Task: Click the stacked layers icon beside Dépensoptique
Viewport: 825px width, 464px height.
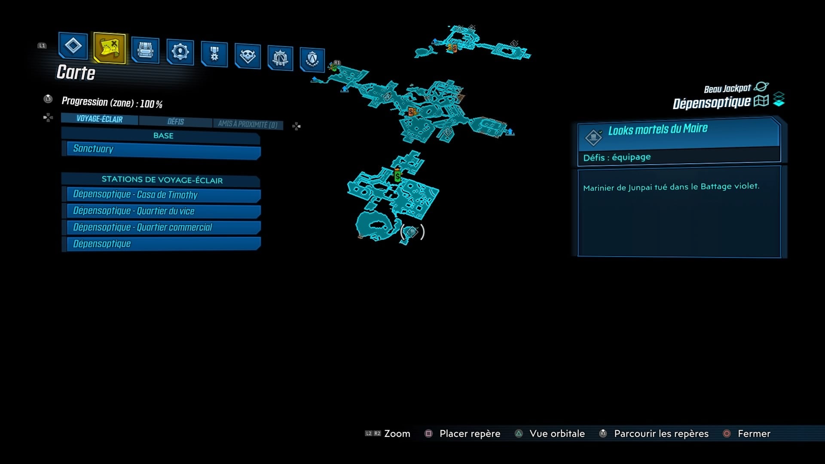Action: [779, 99]
